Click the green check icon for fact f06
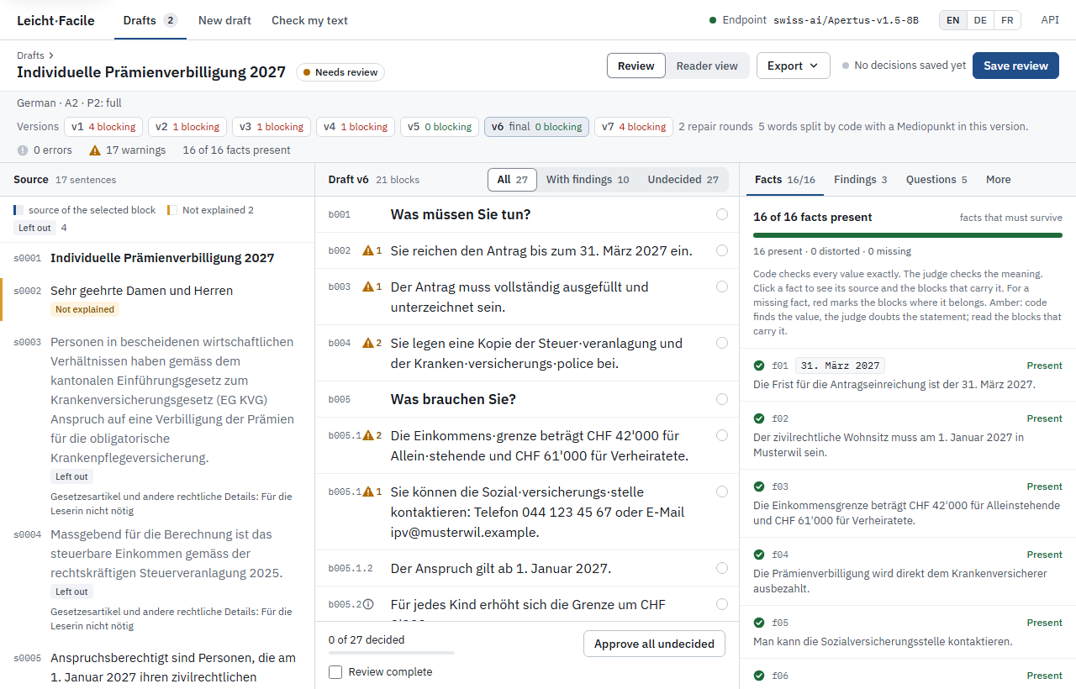 [759, 676]
